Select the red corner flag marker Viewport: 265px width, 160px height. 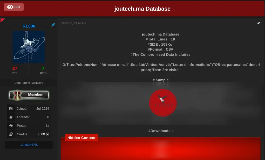pos(3,20)
